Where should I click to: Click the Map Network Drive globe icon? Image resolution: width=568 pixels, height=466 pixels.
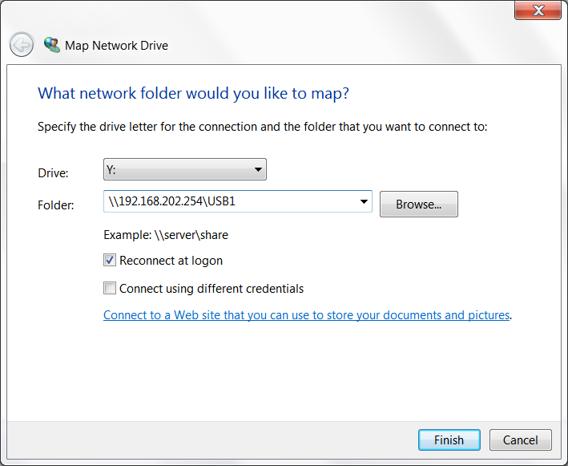(x=51, y=45)
